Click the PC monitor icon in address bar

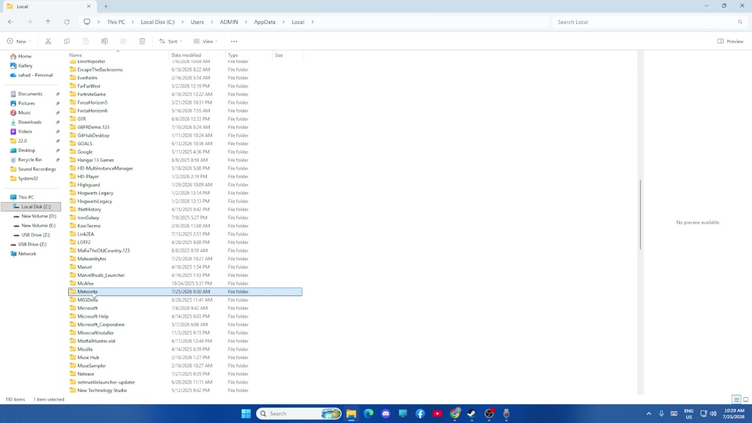click(x=87, y=22)
